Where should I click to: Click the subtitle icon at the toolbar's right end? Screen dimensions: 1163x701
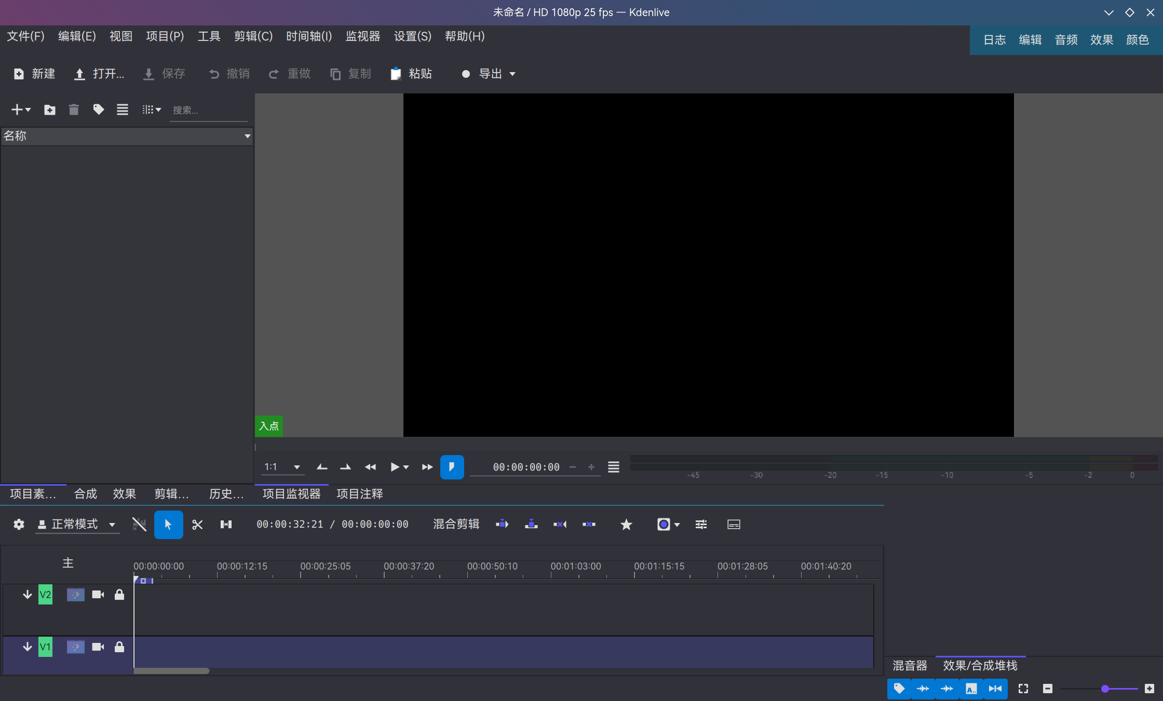tap(733, 525)
